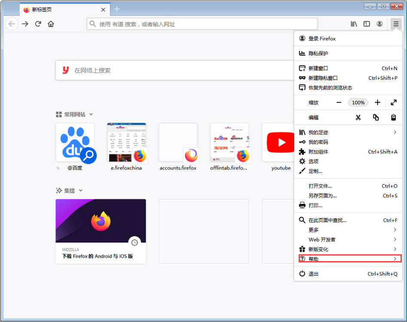This screenshot has height=322, width=407.
Task: Expand the Web 开发者 submenu
Action: coord(348,240)
